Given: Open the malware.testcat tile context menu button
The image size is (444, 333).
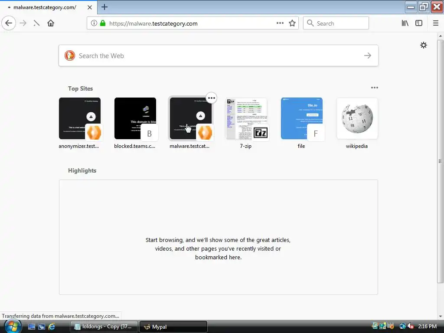Looking at the screenshot, I should point(212,98).
